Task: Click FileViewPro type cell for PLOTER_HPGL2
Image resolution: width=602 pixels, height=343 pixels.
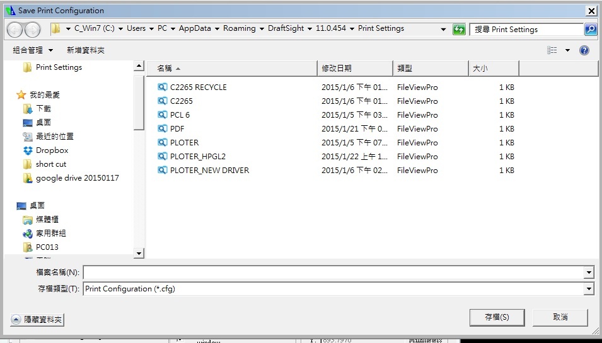Action: 417,156
